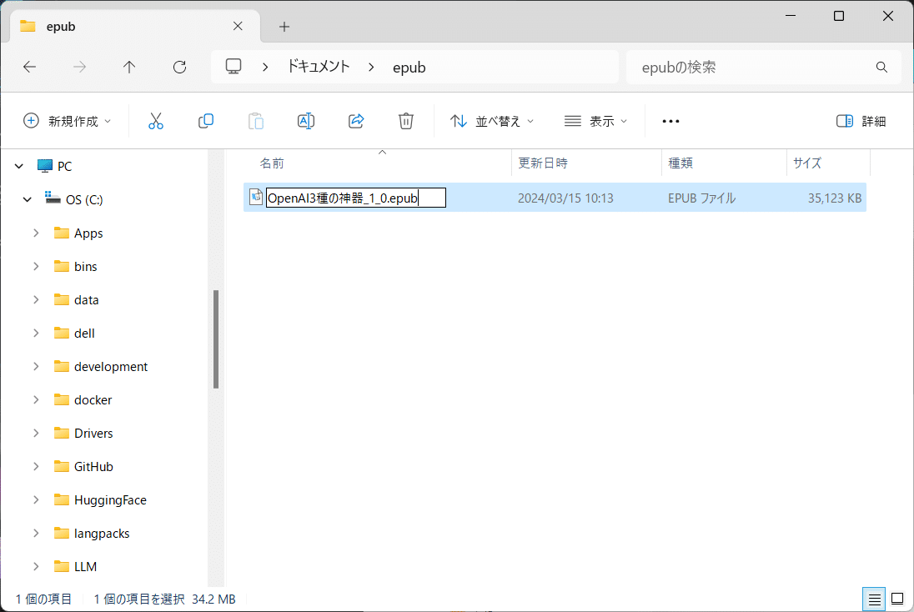Screen dimensions: 914x612
Task: Open the 新規作成 dropdown
Action: pos(67,121)
